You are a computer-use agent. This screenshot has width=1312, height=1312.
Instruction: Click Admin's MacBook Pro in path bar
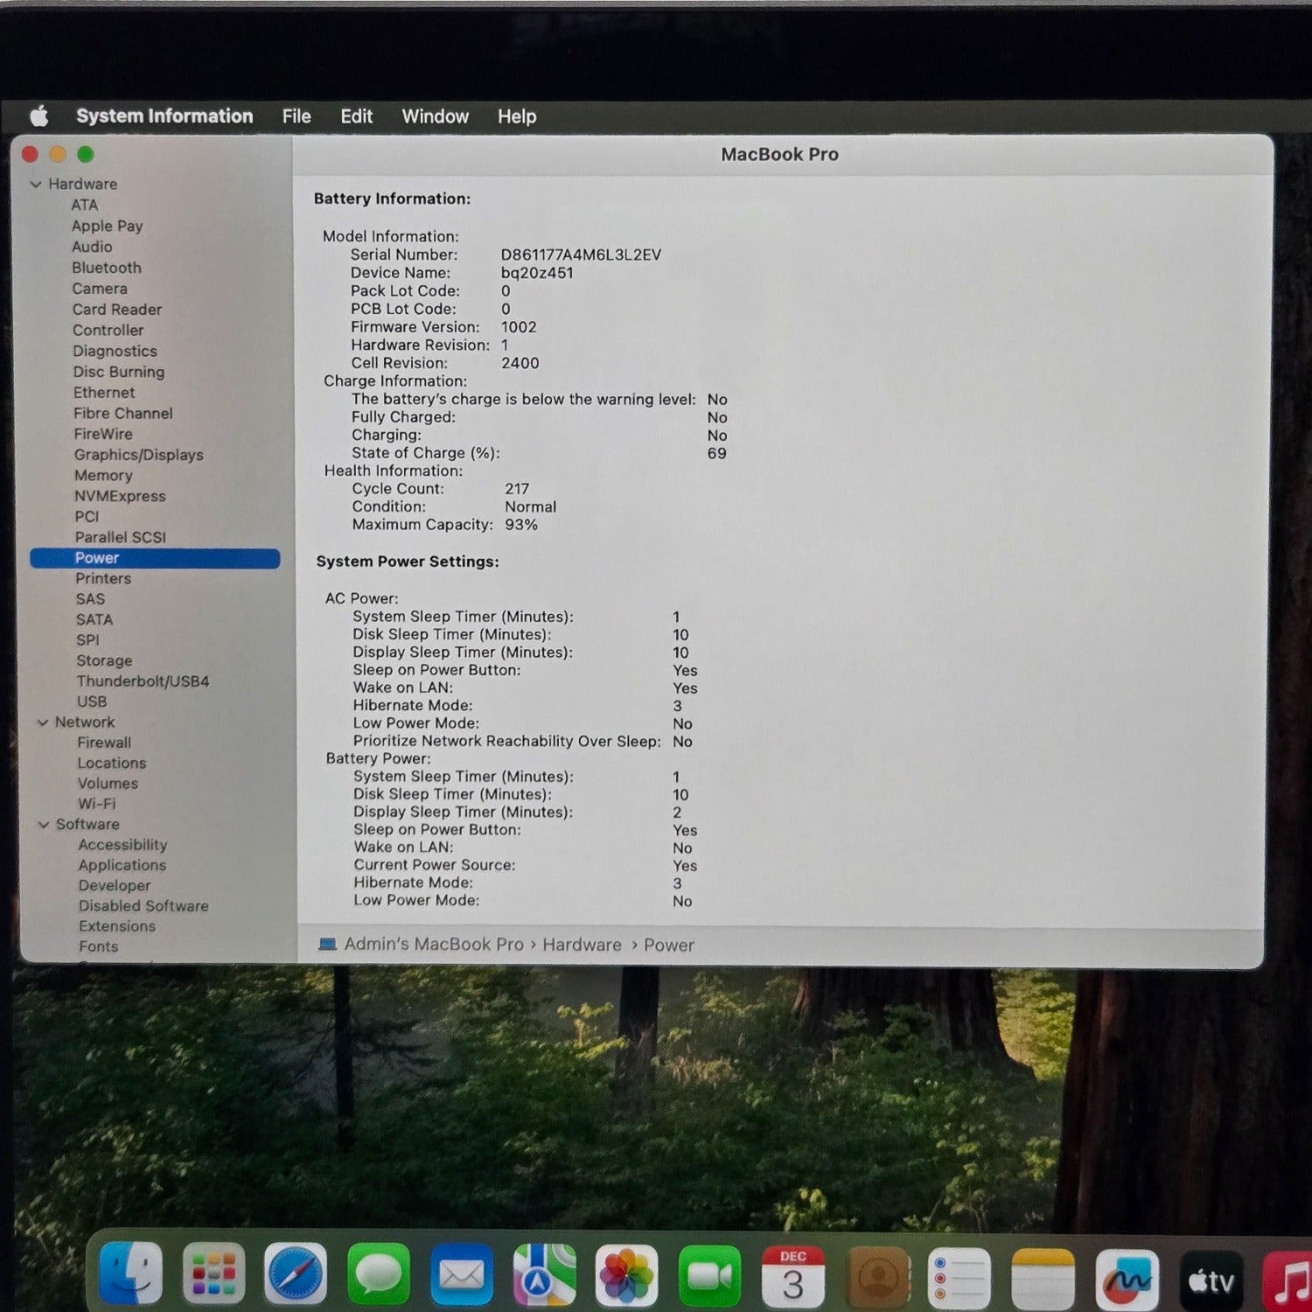click(x=433, y=945)
